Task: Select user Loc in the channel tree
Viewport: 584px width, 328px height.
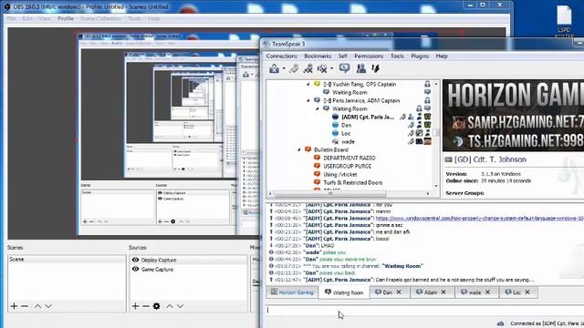Action: (x=346, y=134)
